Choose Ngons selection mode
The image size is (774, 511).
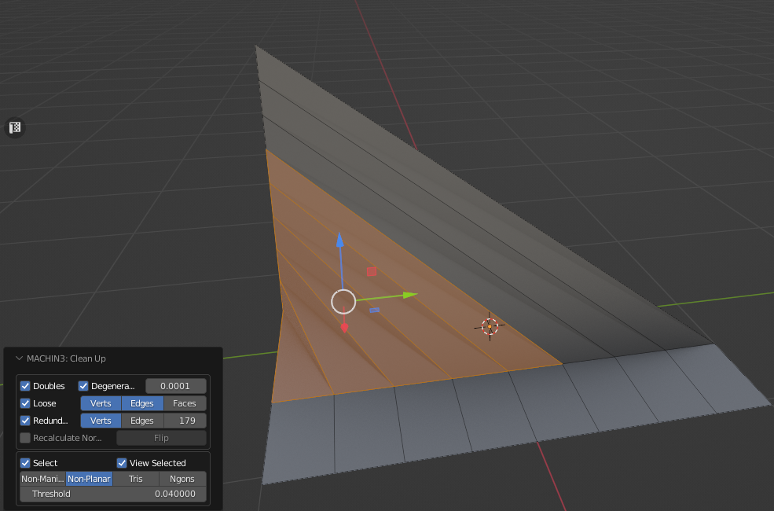182,479
